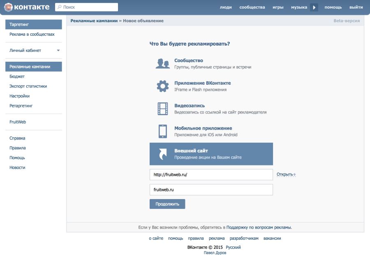Click the Открыть link next to URL
370x255 pixels.
(284, 174)
